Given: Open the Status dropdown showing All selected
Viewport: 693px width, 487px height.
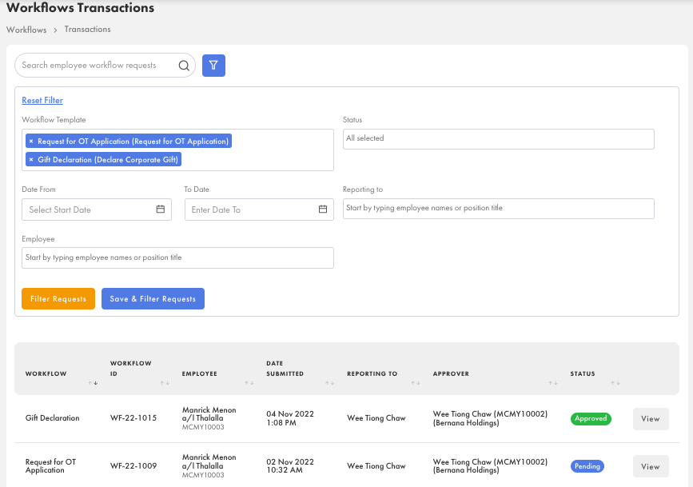Looking at the screenshot, I should [498, 138].
